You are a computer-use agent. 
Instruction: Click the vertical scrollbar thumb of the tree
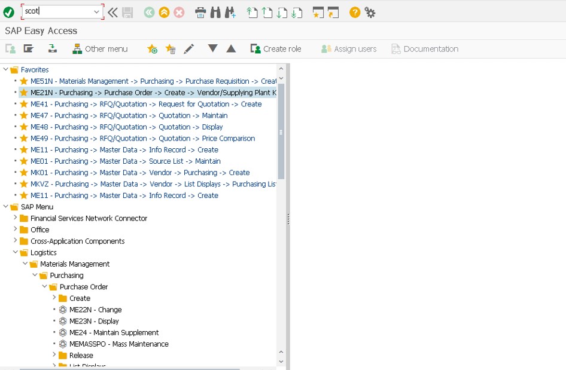tap(281, 132)
